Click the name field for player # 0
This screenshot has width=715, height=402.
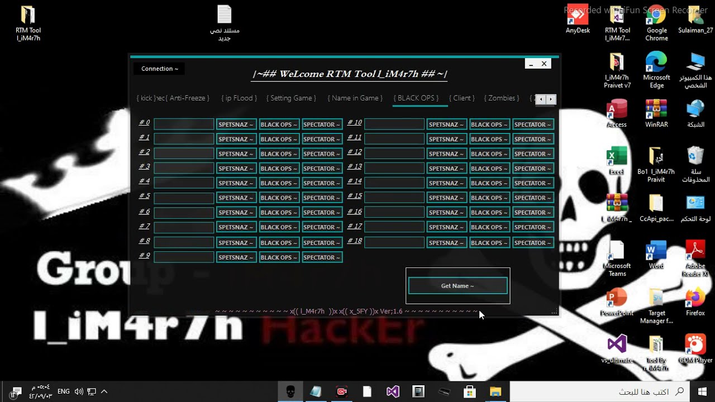click(184, 124)
